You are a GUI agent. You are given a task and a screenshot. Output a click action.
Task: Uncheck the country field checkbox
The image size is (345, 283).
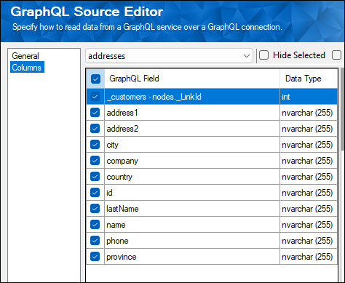pos(95,177)
